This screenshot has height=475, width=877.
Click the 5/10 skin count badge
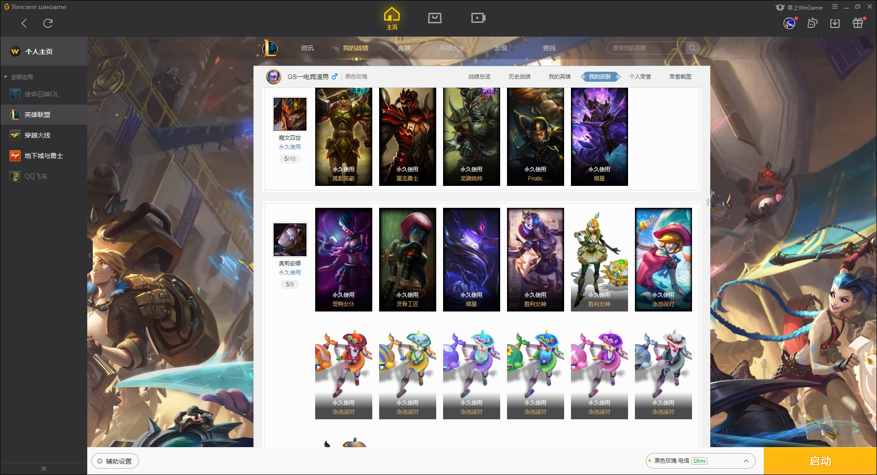(x=290, y=159)
